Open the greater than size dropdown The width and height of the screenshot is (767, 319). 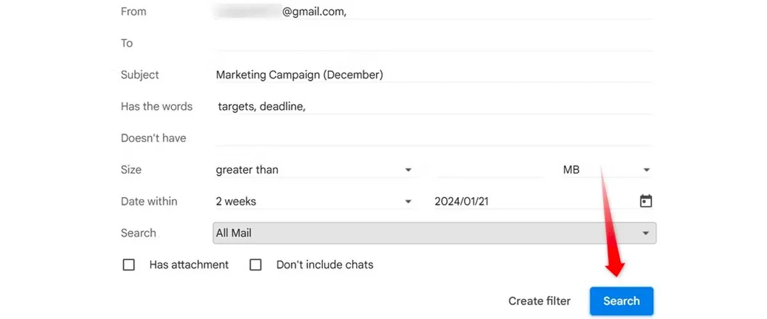pos(313,170)
